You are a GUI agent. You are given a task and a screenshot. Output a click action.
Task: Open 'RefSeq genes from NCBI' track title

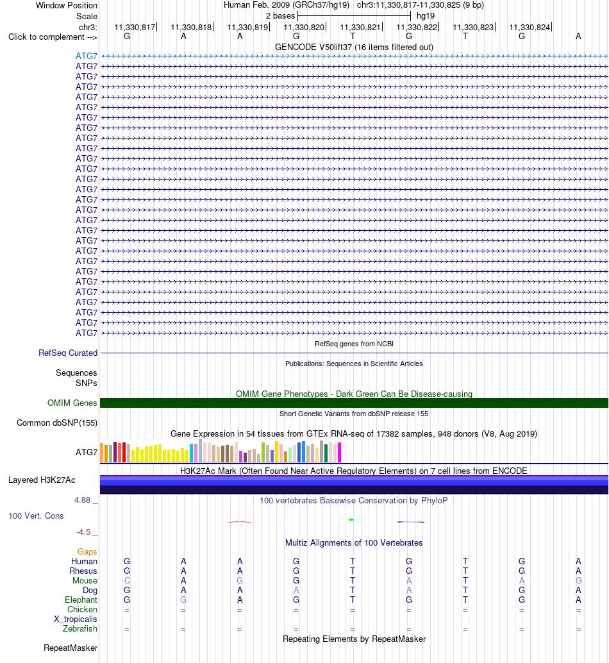(x=354, y=344)
